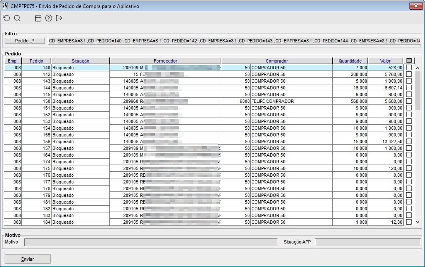Click the Situação APP field
Viewport: 425px width, 267px height.
click(x=368, y=242)
